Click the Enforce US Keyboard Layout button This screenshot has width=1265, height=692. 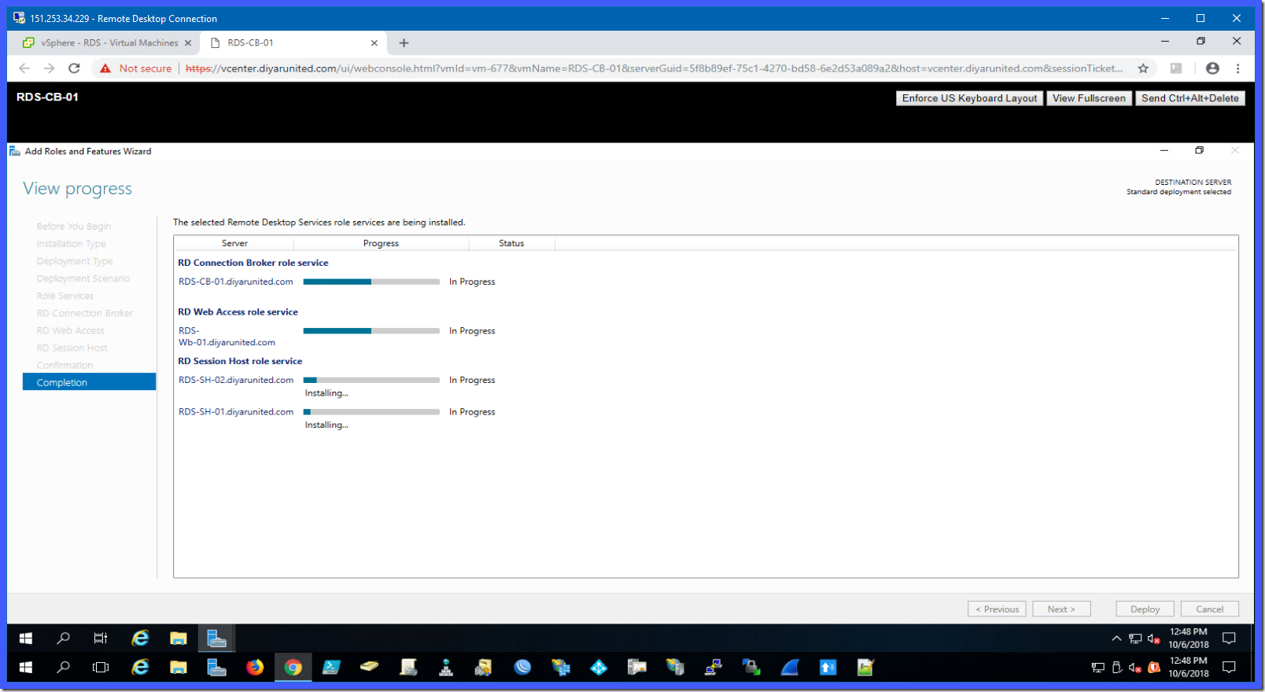[x=969, y=98]
